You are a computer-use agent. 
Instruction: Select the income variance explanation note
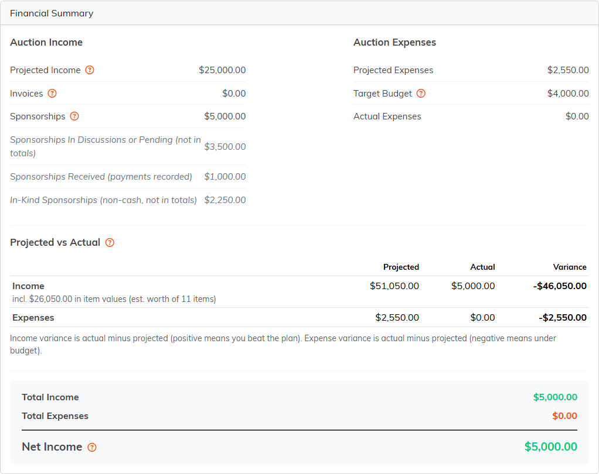pyautogui.click(x=283, y=344)
